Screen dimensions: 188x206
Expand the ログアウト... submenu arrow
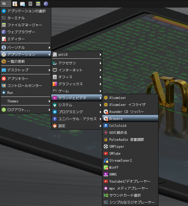(x=49, y=110)
